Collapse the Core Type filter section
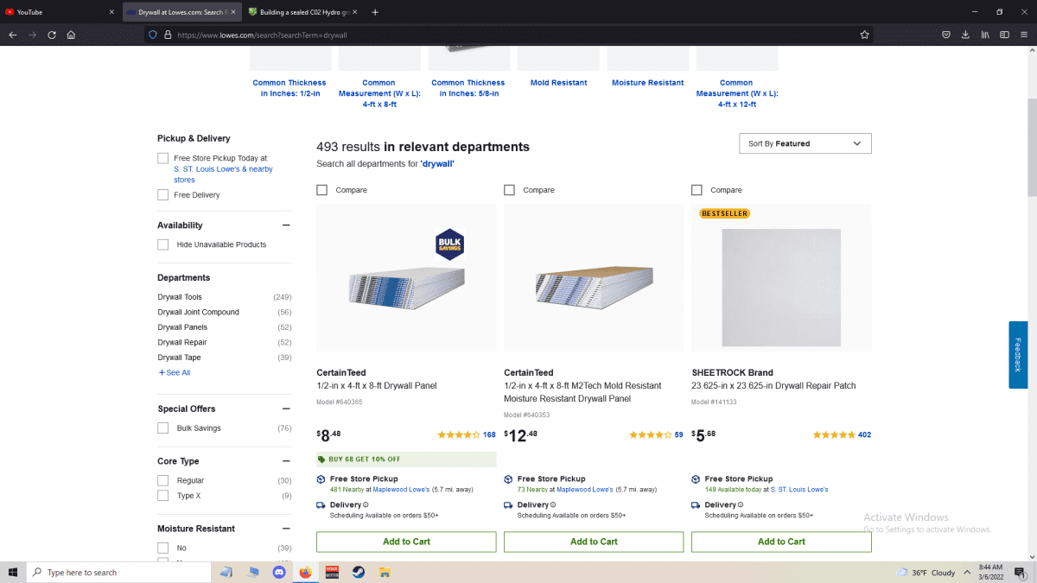 (286, 461)
